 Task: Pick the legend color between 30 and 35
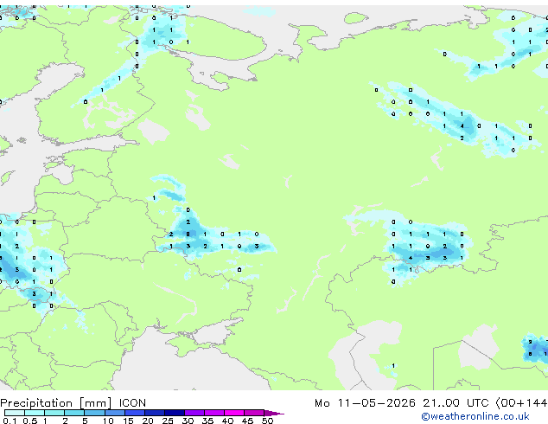(194, 413)
